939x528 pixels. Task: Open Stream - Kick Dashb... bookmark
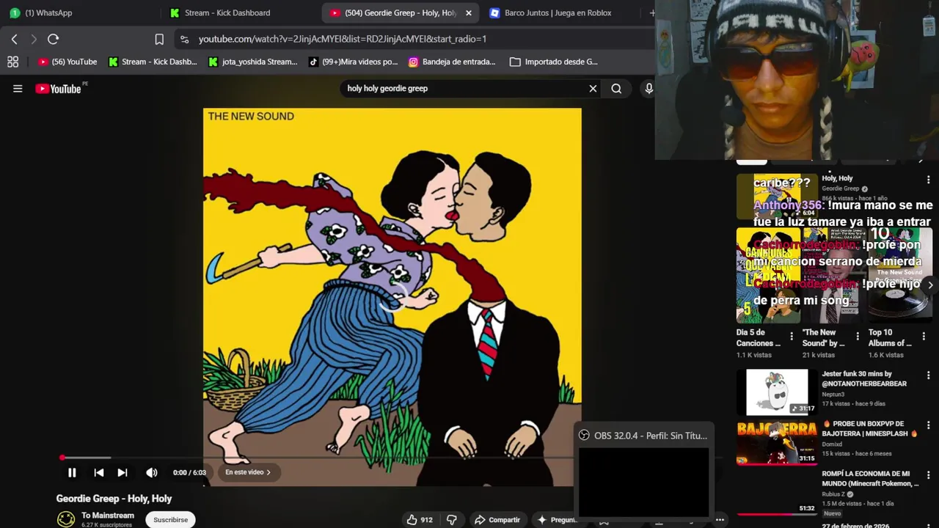(153, 62)
